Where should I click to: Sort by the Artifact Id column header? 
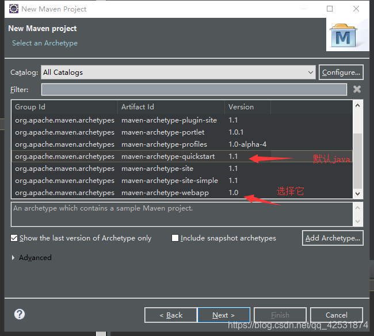171,107
